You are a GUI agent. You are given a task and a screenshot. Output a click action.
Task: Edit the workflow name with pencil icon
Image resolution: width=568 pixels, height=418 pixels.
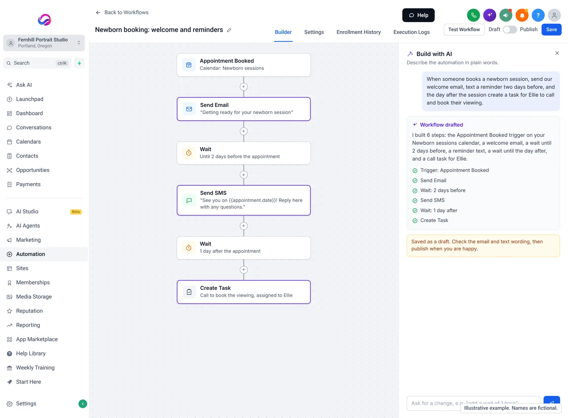click(229, 30)
